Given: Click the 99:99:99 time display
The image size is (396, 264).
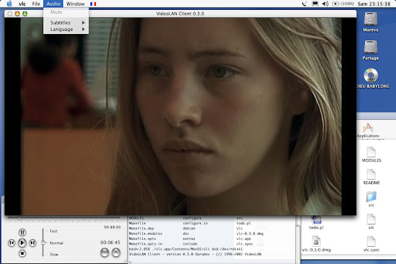Looking at the screenshot, I should click(112, 227).
